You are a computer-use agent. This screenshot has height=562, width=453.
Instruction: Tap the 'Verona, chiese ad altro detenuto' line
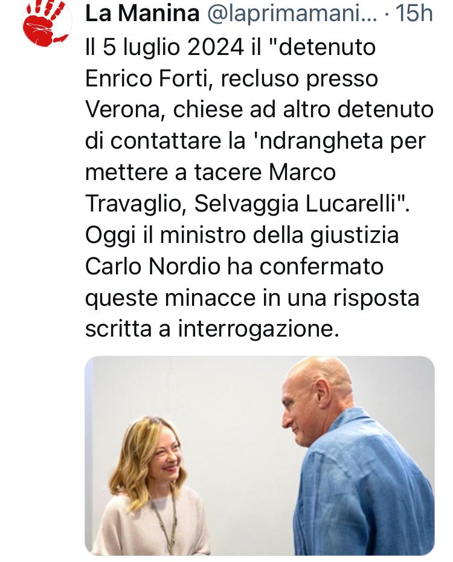[259, 109]
